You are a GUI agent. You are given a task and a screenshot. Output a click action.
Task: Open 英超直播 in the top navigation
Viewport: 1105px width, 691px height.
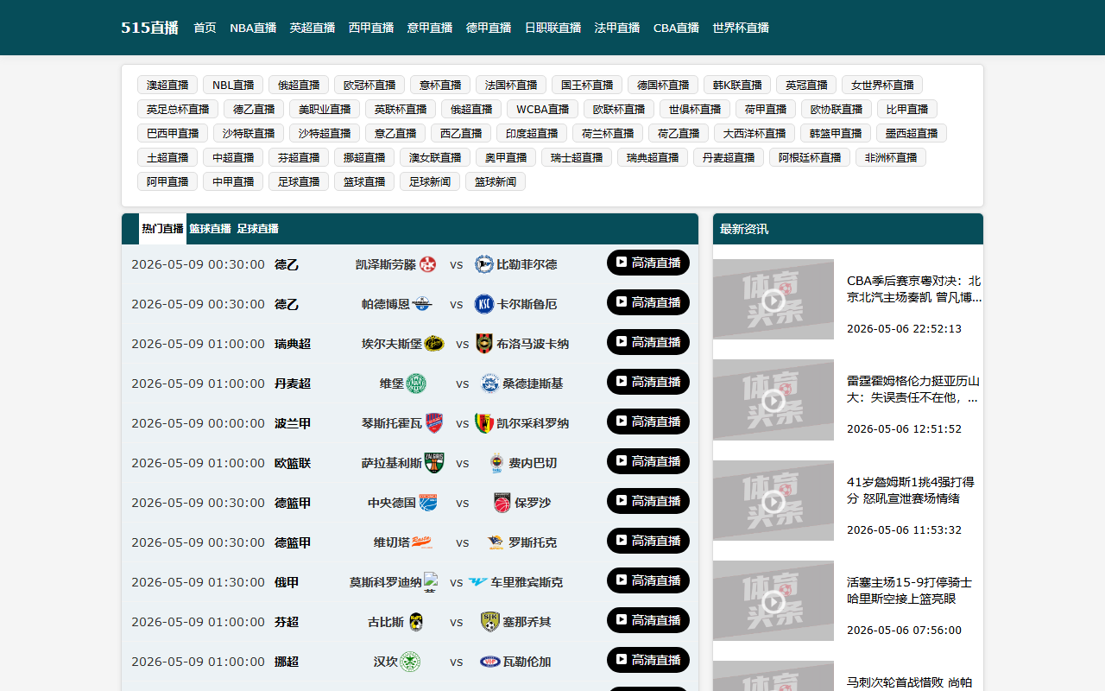313,28
